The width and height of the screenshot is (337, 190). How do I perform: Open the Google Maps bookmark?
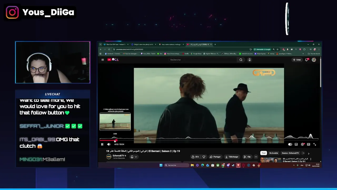coord(196,54)
